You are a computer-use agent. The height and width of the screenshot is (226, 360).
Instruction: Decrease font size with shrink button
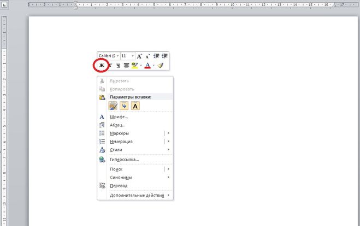147,56
